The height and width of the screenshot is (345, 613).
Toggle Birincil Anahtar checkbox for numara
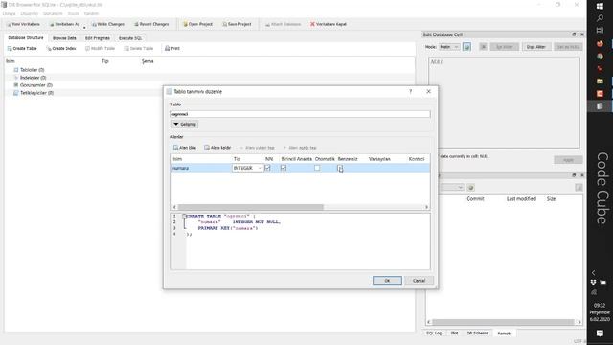(x=284, y=168)
